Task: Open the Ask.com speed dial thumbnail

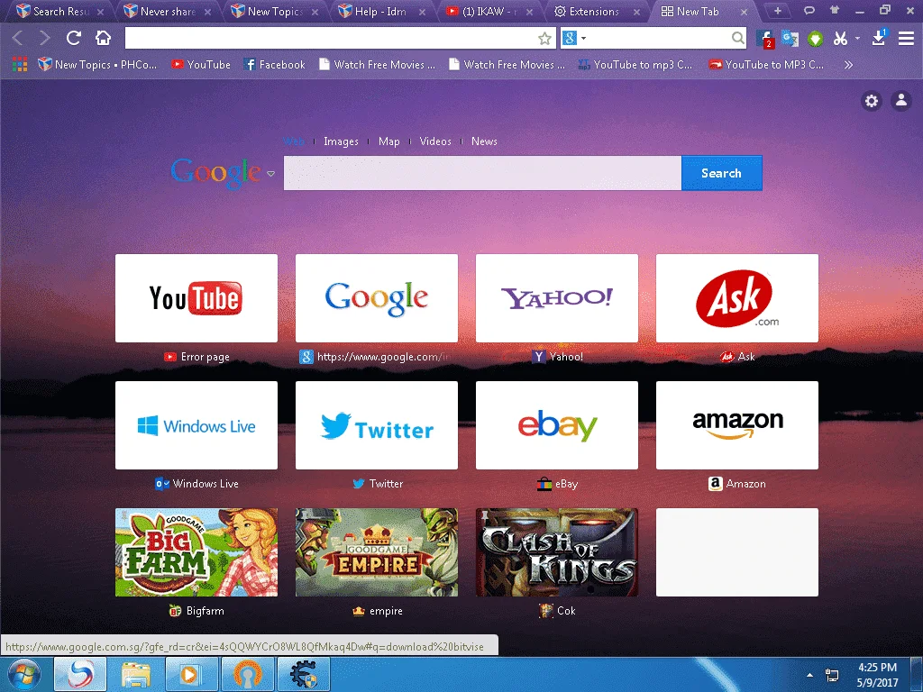Action: pos(737,297)
